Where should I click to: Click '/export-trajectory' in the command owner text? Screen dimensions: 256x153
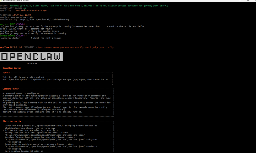click(75, 98)
